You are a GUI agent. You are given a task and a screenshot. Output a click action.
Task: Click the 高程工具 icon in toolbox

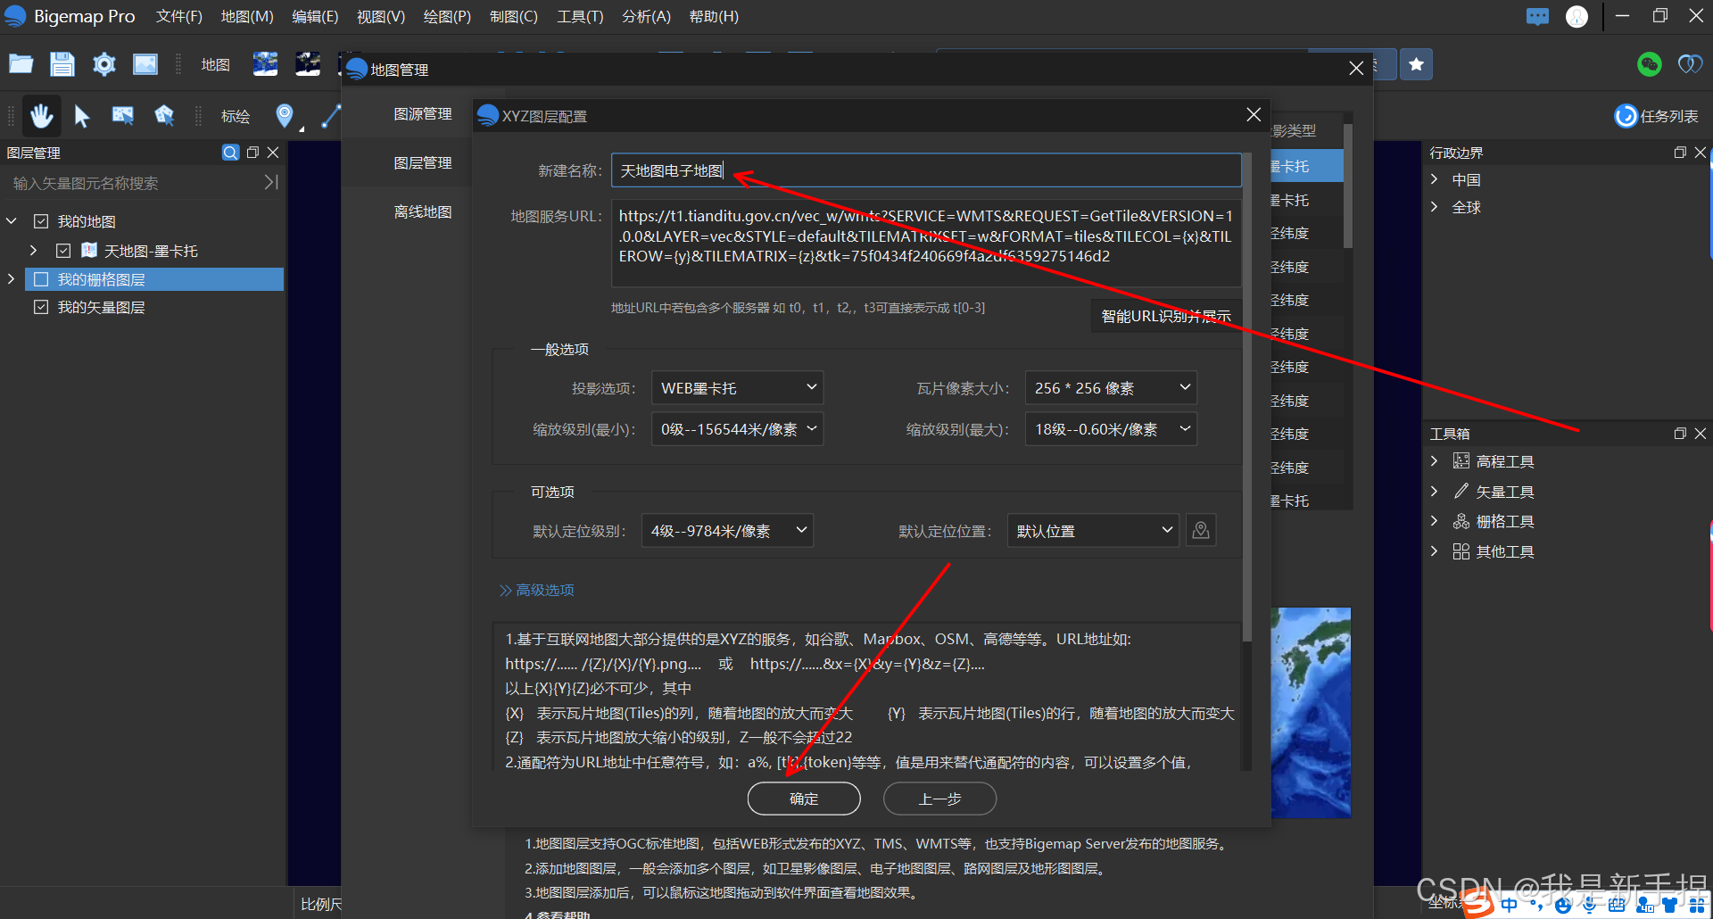[1461, 461]
